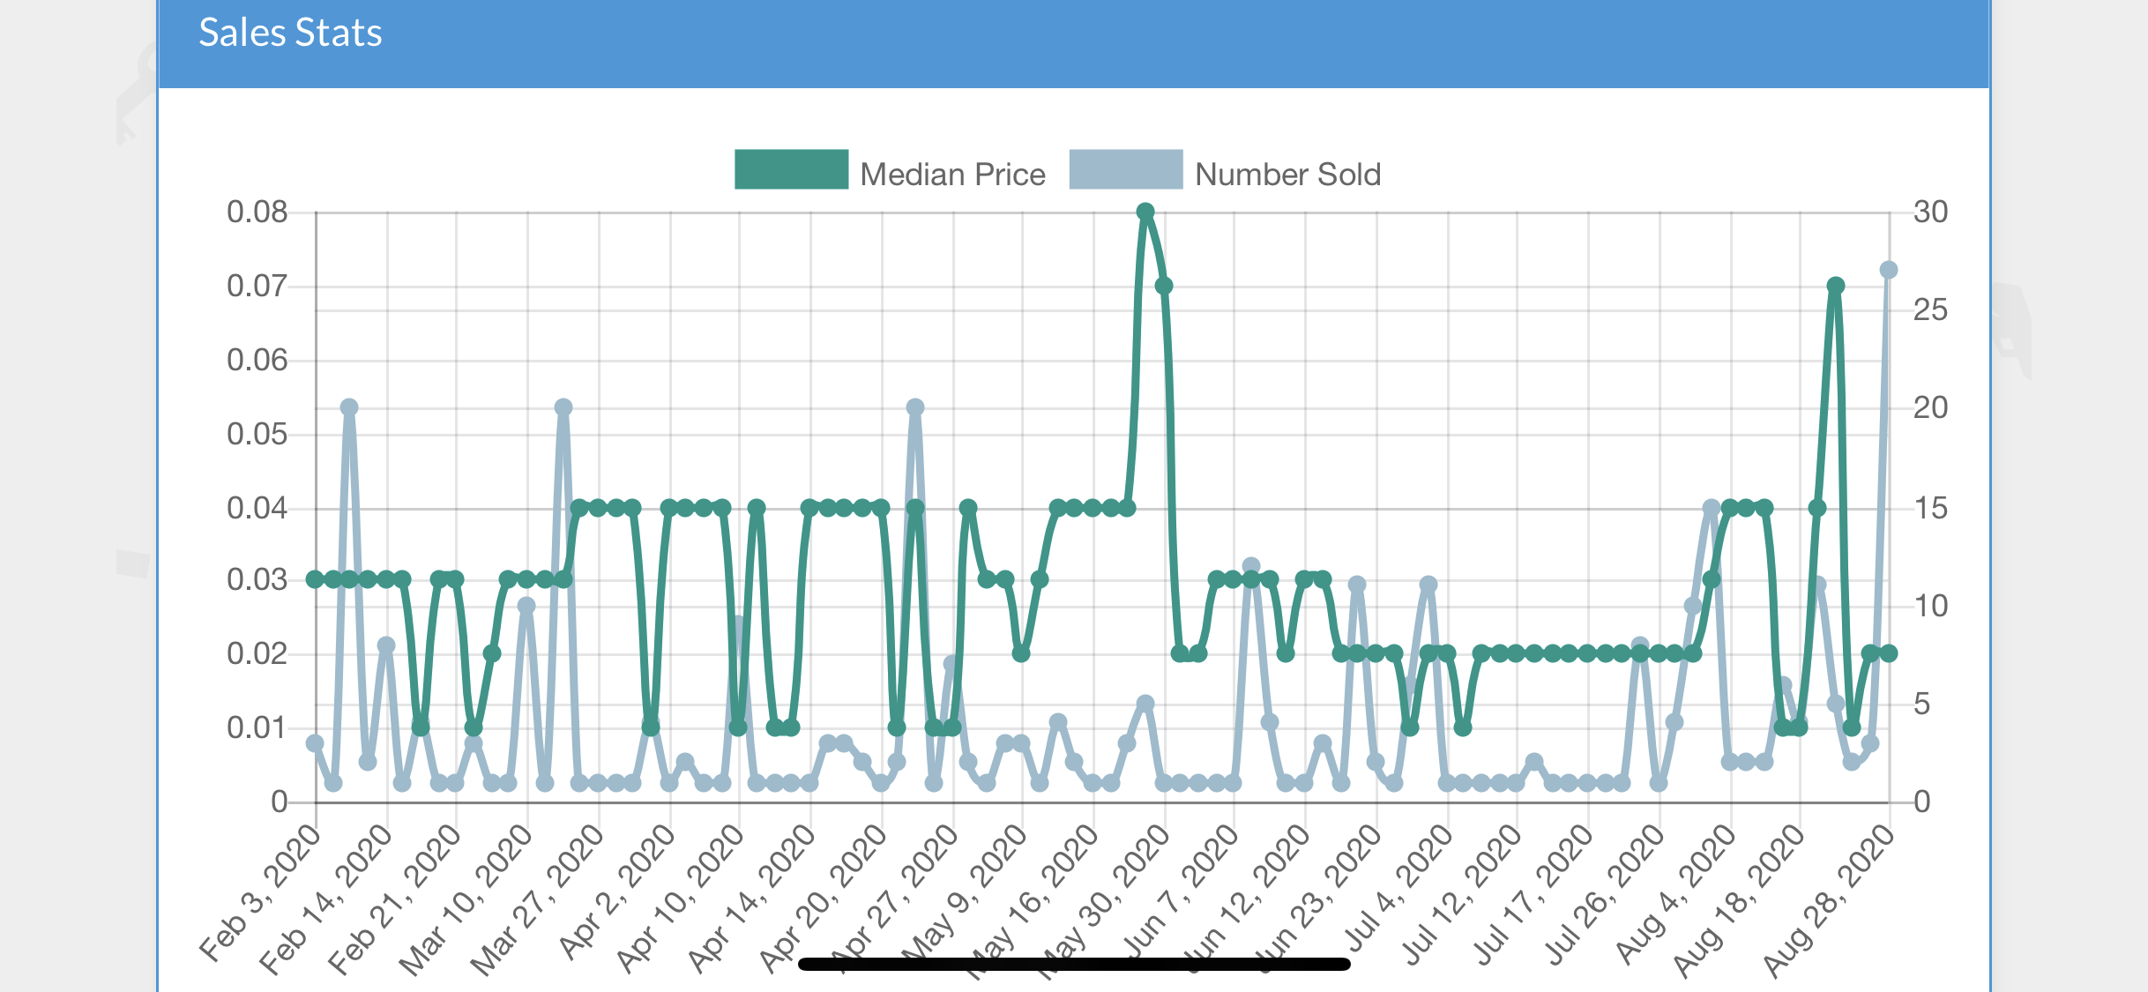Click the 0.07 Median Price point after May 30 peak
The width and height of the screenshot is (2148, 992).
coord(1164,286)
